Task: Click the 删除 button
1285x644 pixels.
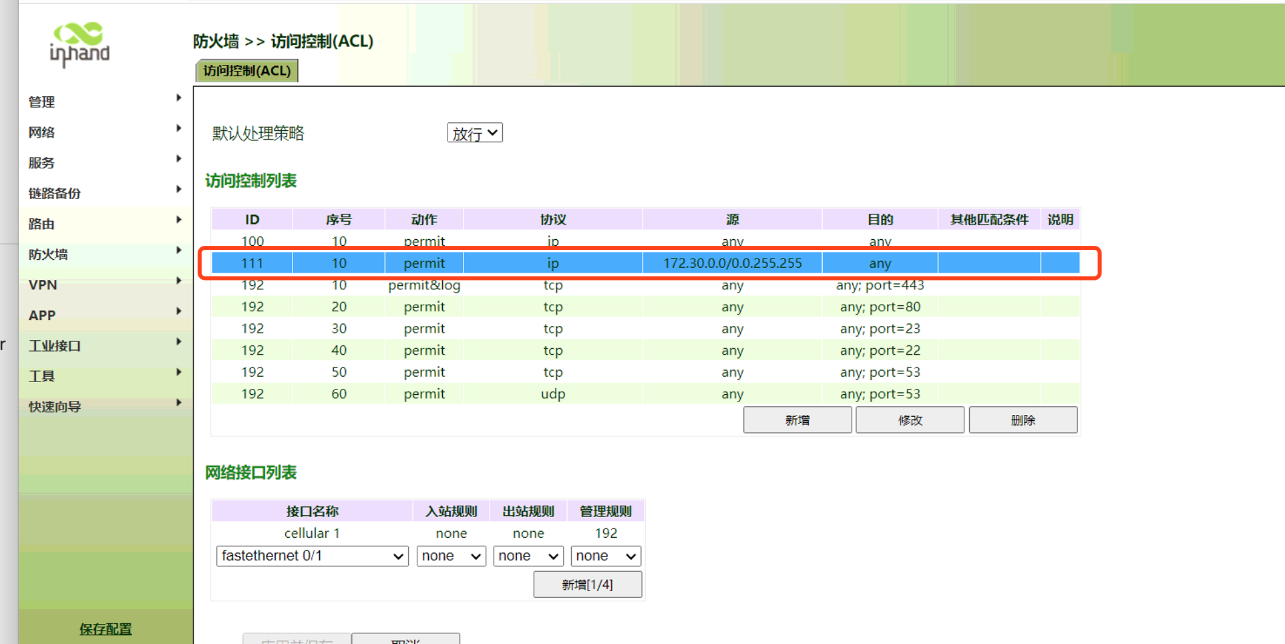Action: (x=1023, y=420)
